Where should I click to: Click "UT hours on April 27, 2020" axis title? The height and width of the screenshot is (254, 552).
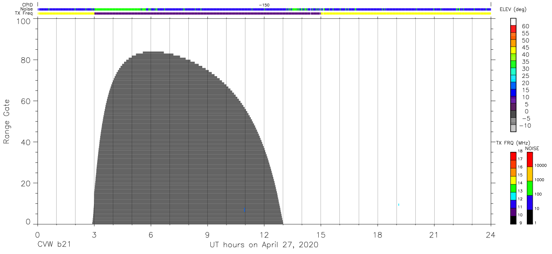pyautogui.click(x=264, y=245)
